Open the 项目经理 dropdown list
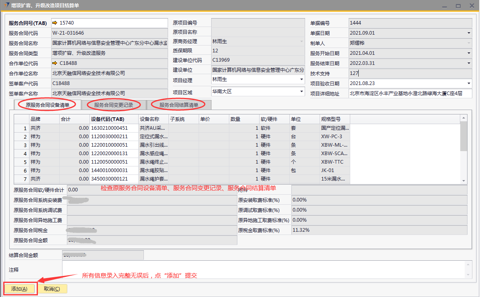Image resolution: width=480 pixels, height=297 pixels. 301,80
